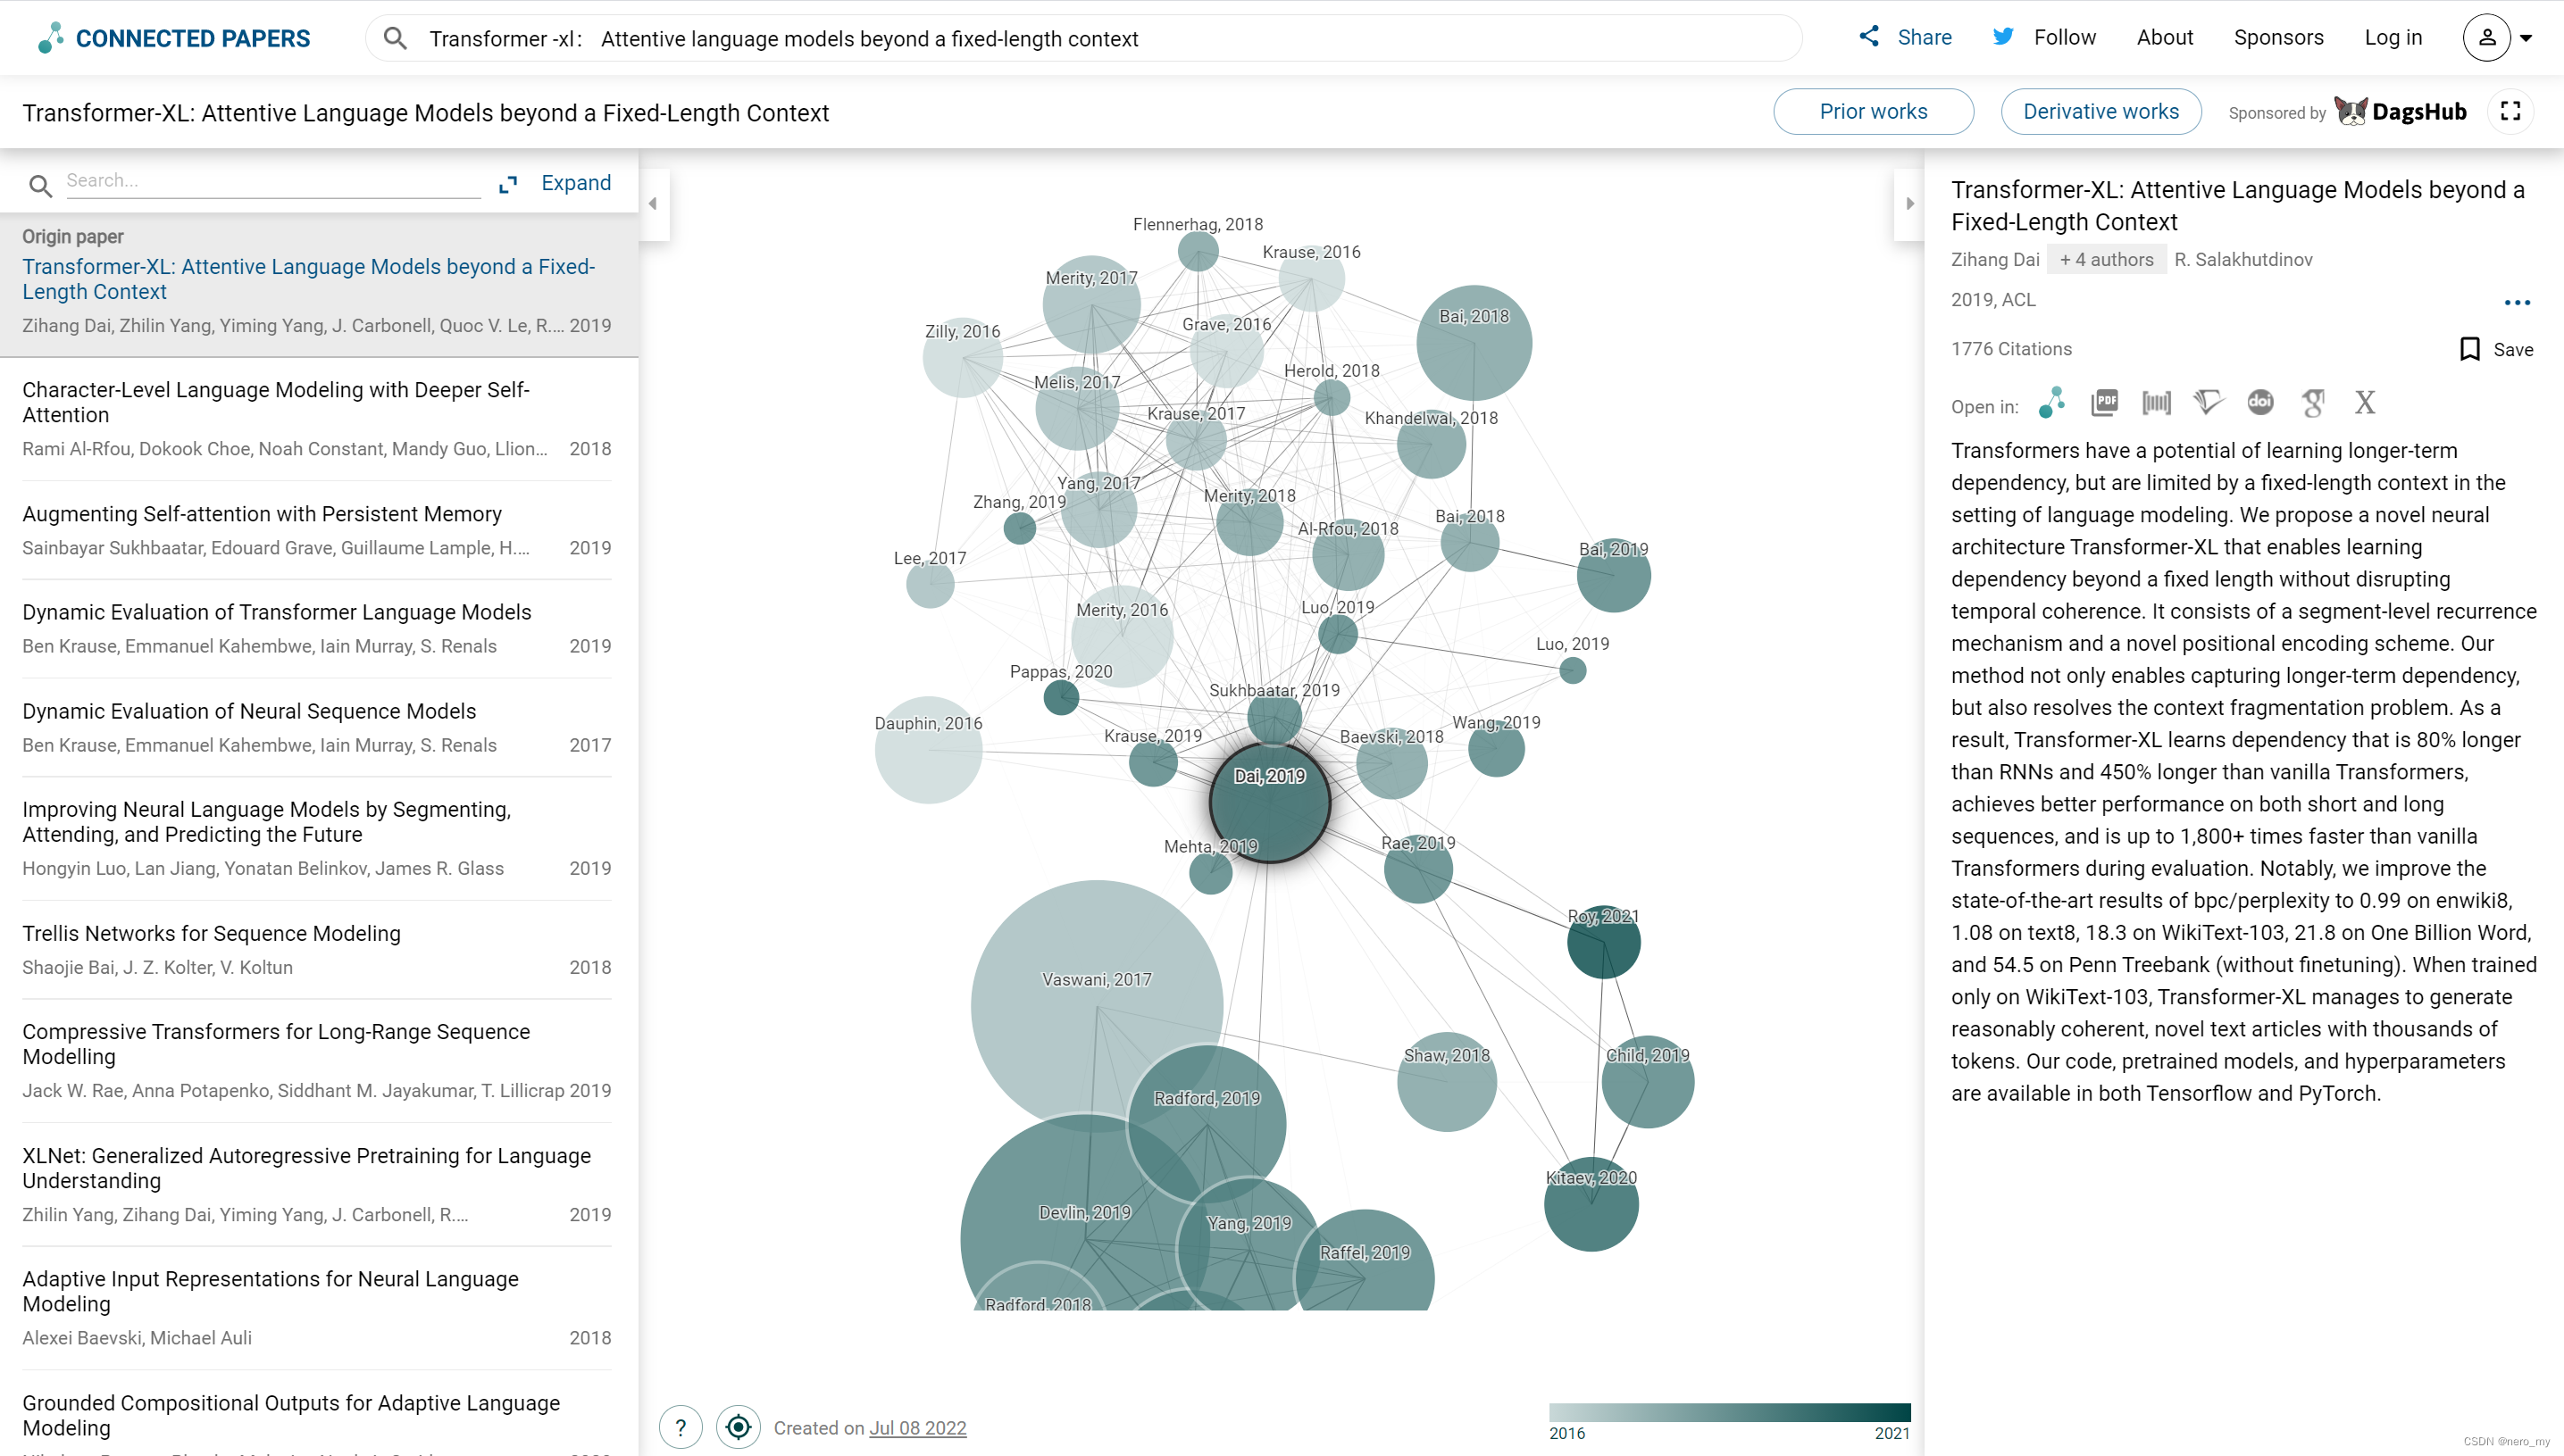2564x1456 pixels.
Task: Recenter graph with the target icon
Action: point(739,1427)
